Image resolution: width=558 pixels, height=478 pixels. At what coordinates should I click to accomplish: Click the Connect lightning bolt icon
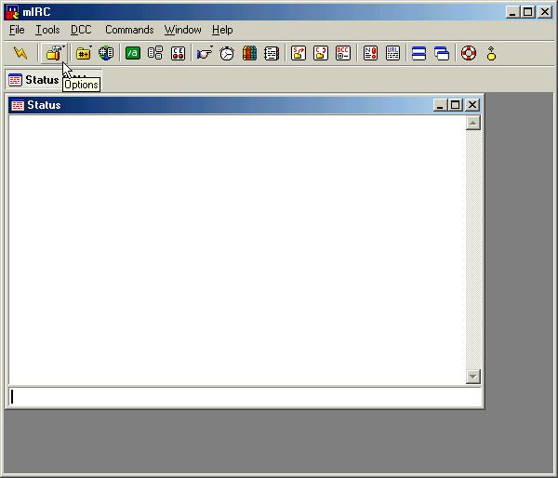(20, 53)
